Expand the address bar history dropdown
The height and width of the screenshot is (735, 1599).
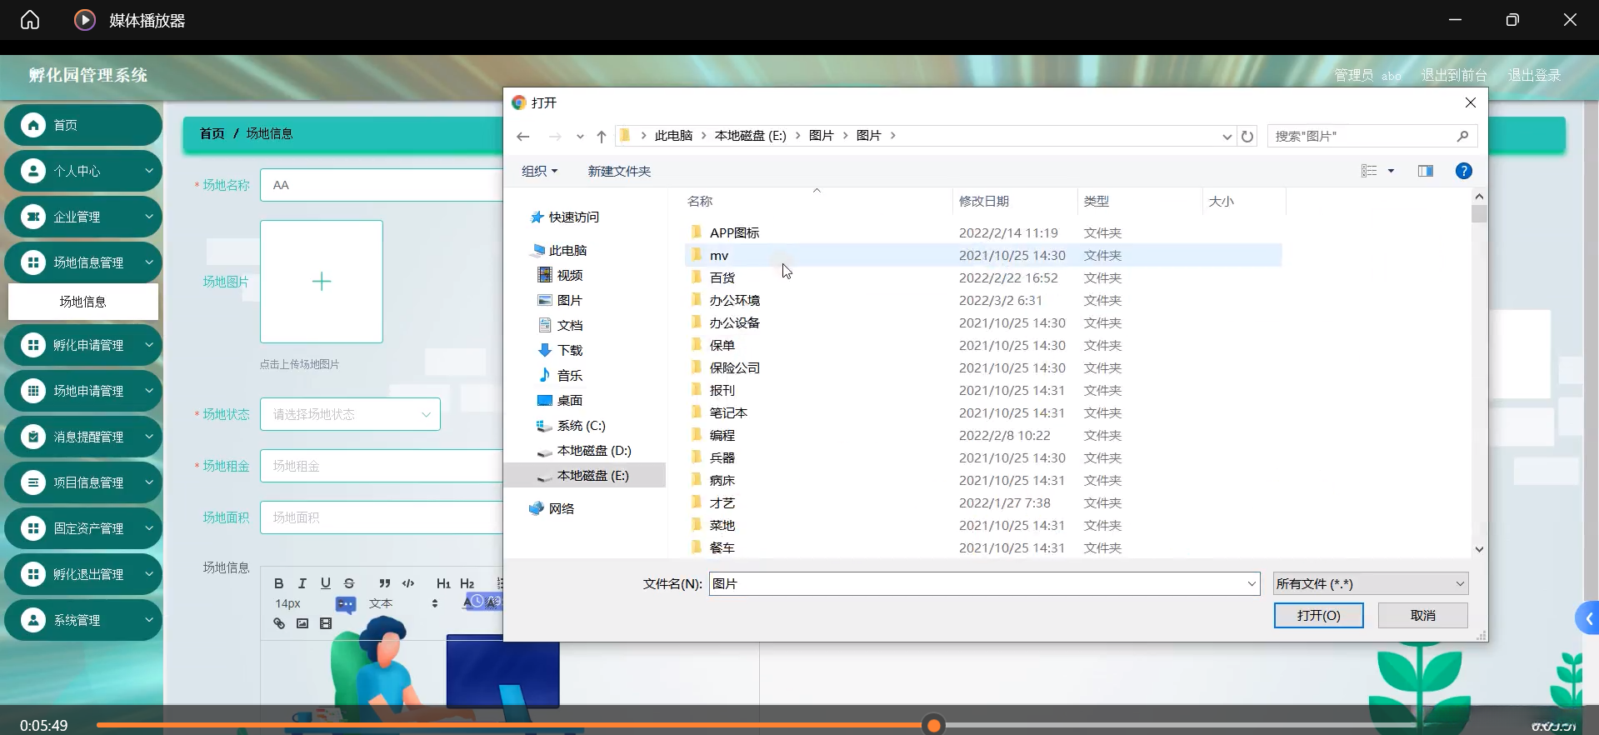(1227, 136)
